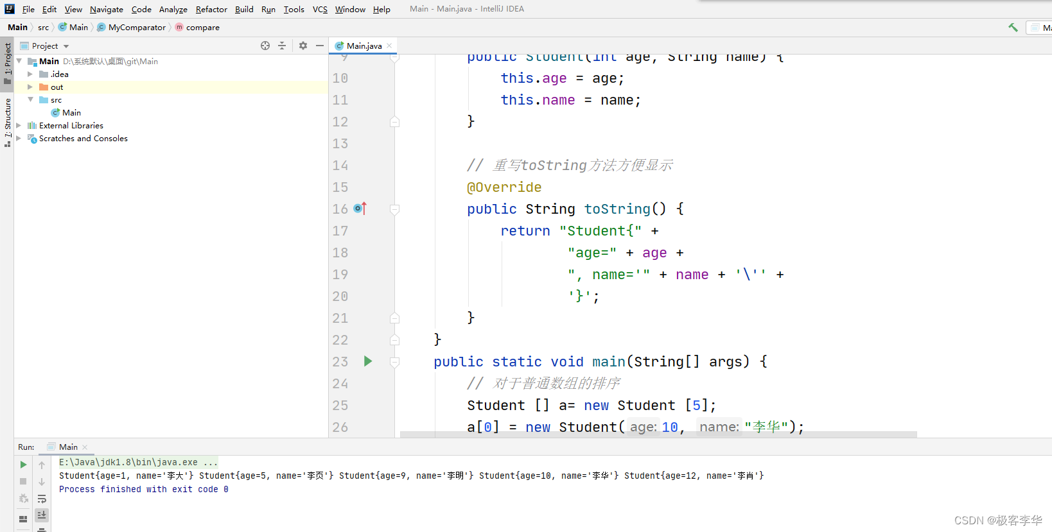Screen dimensions: 1052x532
Task: Click the locate current file crosshair icon
Action: click(x=265, y=46)
